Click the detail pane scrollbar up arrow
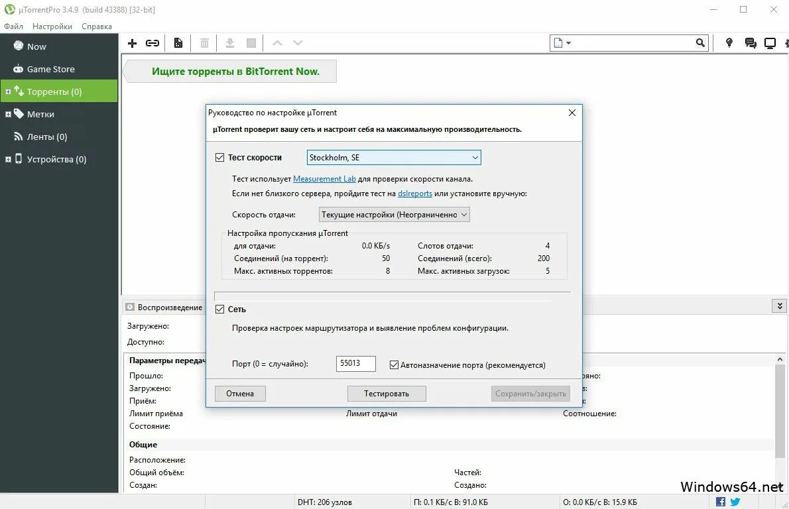The height and width of the screenshot is (509, 789). (x=780, y=359)
